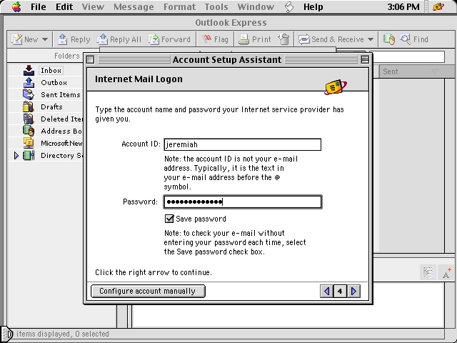Click the application switcher icon in menu bar
The height and width of the screenshot is (343, 457).
(x=438, y=6)
